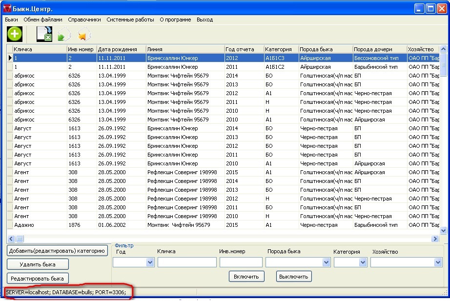Image resolution: width=450 pixels, height=301 pixels.
Task: Select the абрикос row for year 2014
Action: (x=224, y=76)
